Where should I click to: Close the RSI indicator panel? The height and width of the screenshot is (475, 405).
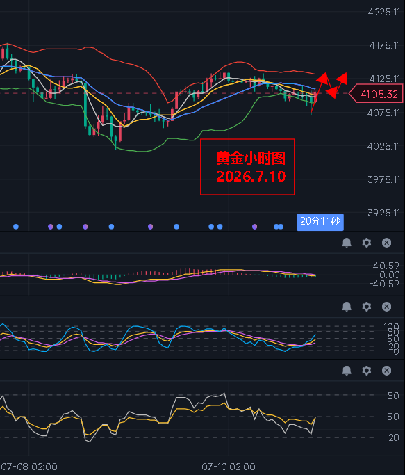386,371
